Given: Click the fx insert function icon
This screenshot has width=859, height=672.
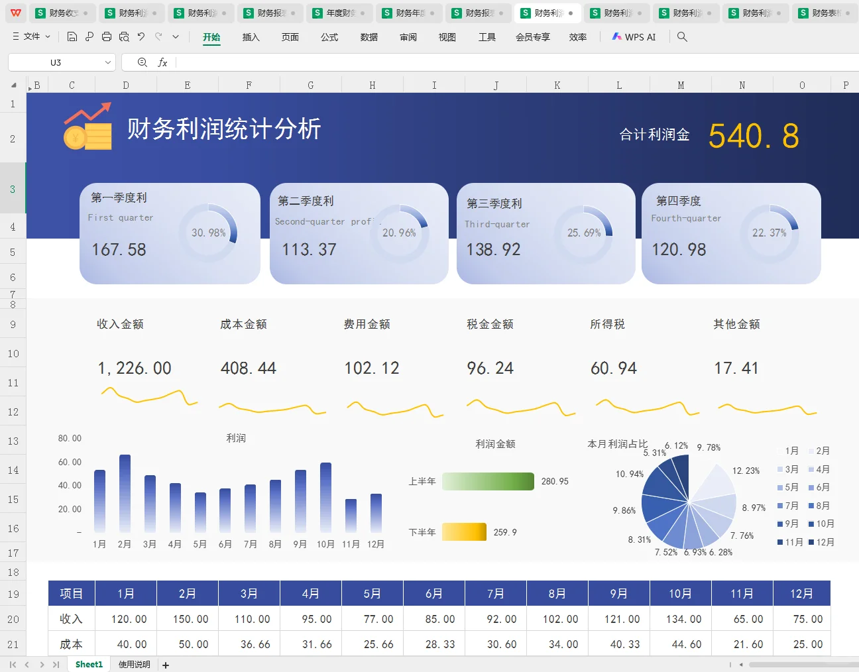Looking at the screenshot, I should 164,62.
